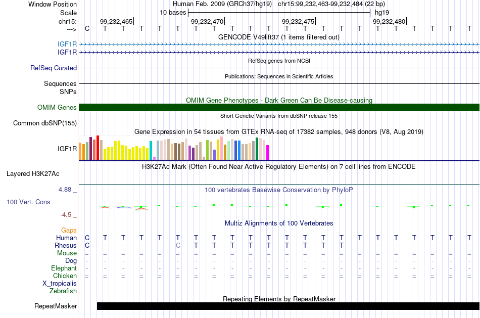Click the 100 Vert. Cons track label
Viewport: 480px width, 318px height.
[28, 202]
